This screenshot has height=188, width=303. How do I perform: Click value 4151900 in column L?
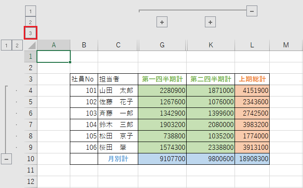pyautogui.click(x=252, y=91)
